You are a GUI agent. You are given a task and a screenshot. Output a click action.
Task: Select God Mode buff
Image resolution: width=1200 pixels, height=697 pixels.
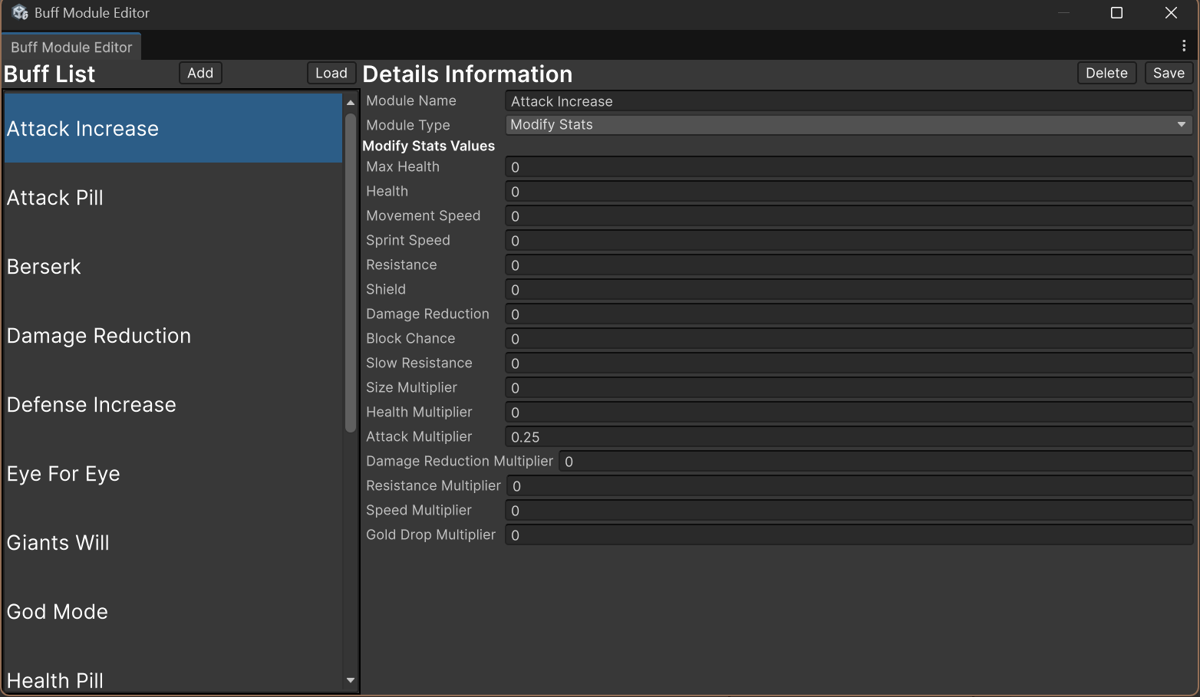click(x=173, y=611)
